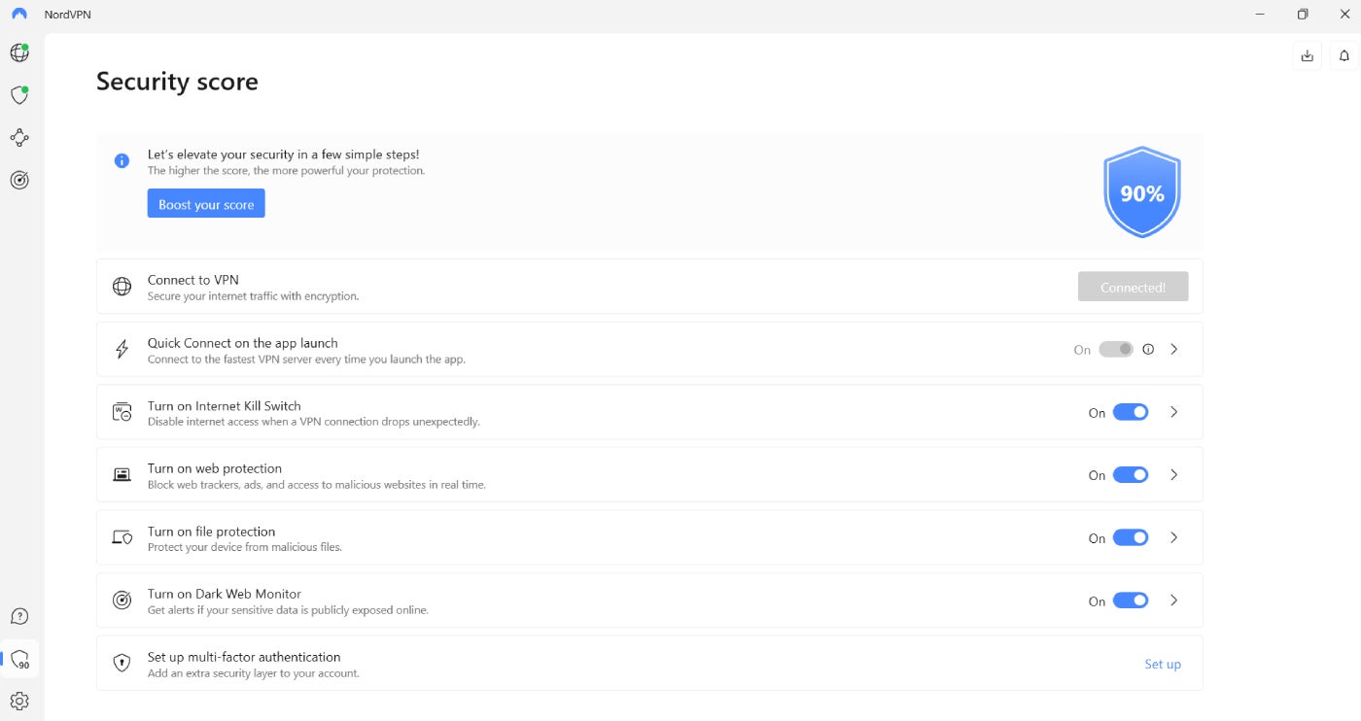Click Set up multi-factor authentication text
The image size is (1361, 721).
coord(244,657)
